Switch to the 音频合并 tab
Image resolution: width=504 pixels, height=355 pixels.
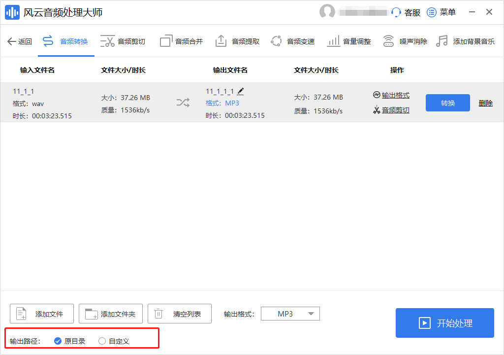[x=182, y=41]
